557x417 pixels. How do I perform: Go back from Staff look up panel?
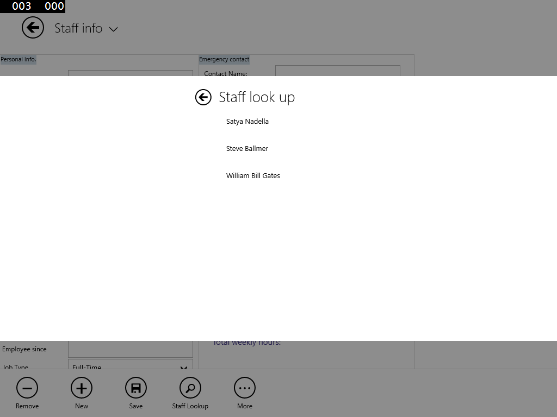[203, 97]
